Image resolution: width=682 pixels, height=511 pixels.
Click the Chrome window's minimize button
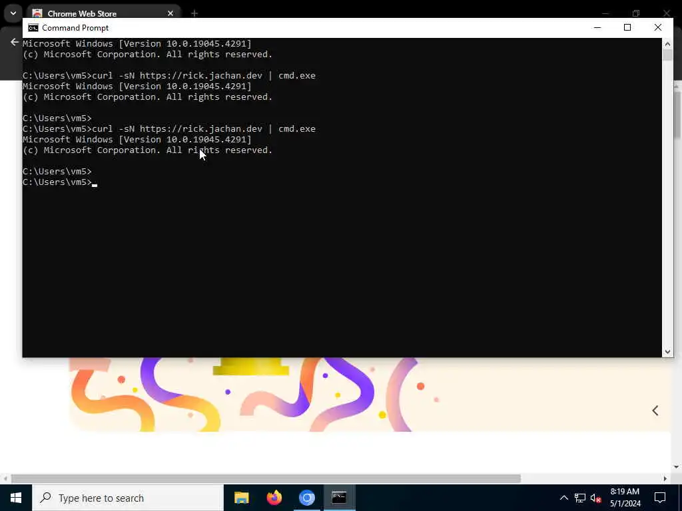tap(605, 13)
